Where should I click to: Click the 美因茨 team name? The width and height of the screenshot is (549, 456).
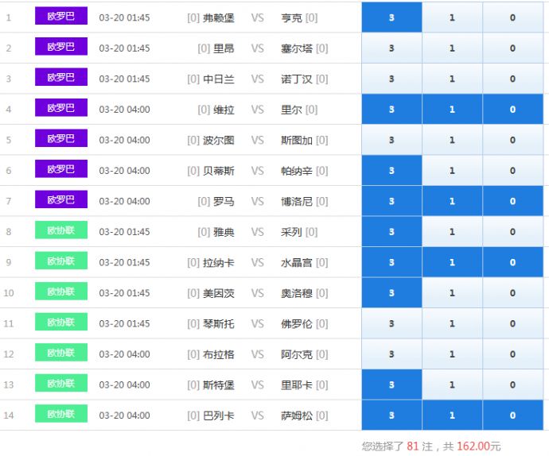[219, 293]
